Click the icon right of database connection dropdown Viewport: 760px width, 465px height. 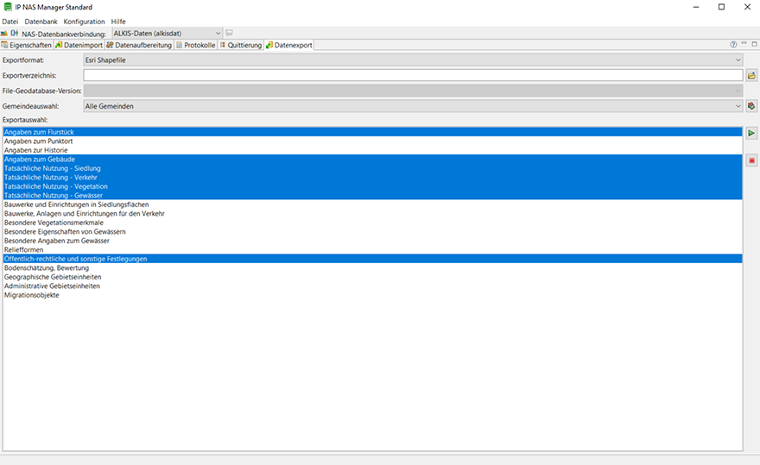pos(229,33)
